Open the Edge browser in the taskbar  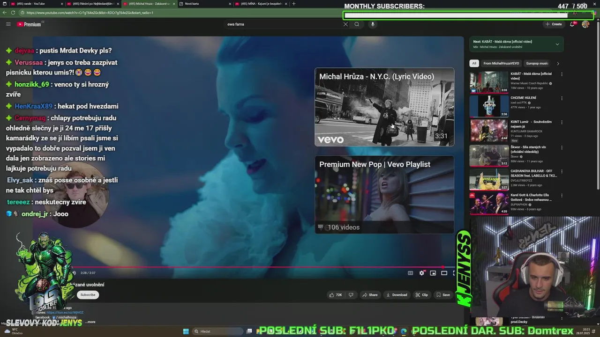click(404, 331)
